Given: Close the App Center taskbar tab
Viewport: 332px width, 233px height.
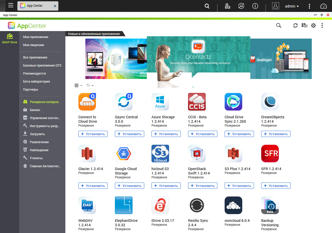Looking at the screenshot, I should 55,6.
